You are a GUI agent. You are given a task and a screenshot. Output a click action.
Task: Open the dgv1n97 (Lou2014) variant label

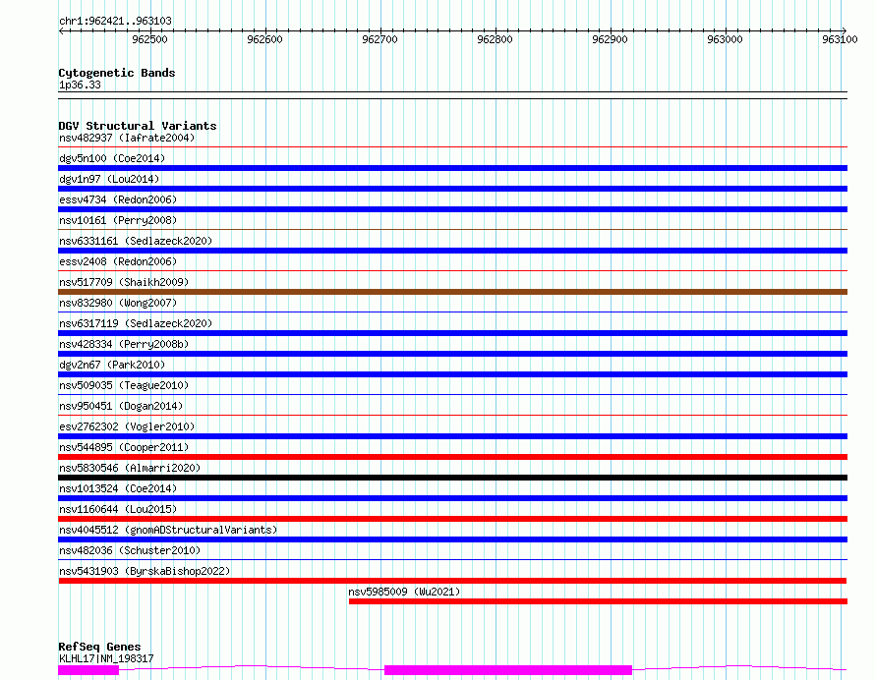click(x=109, y=179)
